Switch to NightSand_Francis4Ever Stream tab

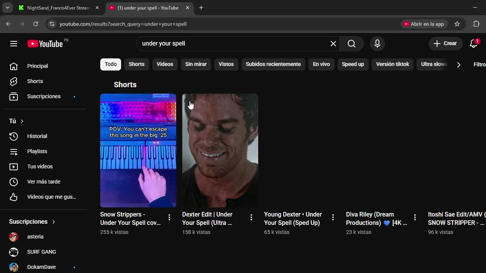pyautogui.click(x=58, y=8)
